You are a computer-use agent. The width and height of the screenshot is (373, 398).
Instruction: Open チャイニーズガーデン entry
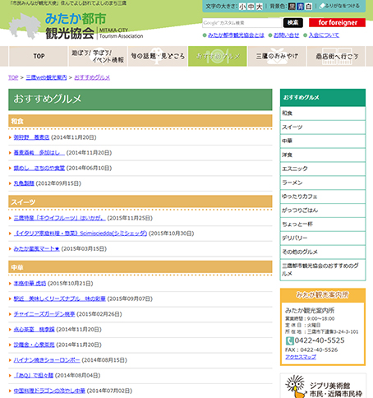pyautogui.click(x=44, y=314)
